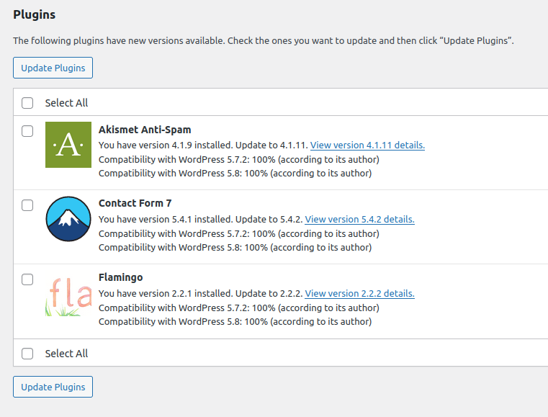
Task: Click the bottom Update Plugins button
Action: 53,387
